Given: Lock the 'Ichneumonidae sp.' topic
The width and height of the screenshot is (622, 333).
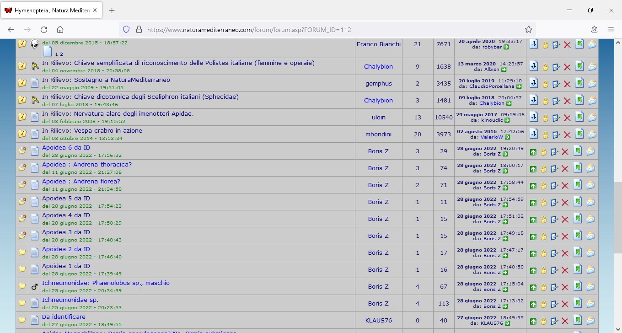Looking at the screenshot, I should click(544, 304).
